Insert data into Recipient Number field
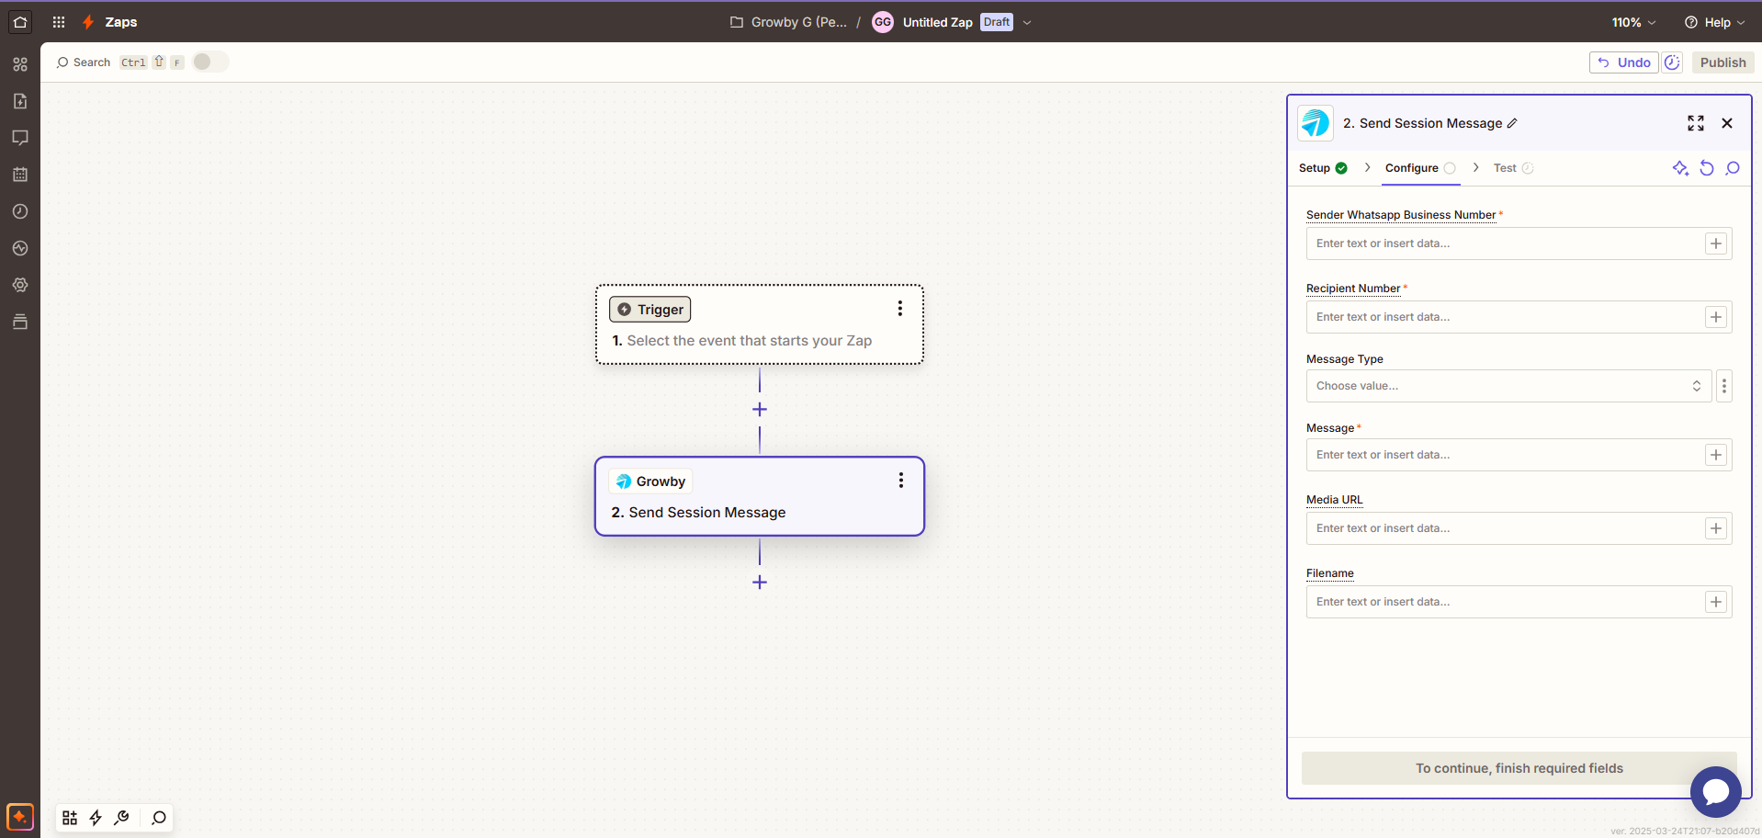This screenshot has width=1762, height=838. click(x=1716, y=317)
